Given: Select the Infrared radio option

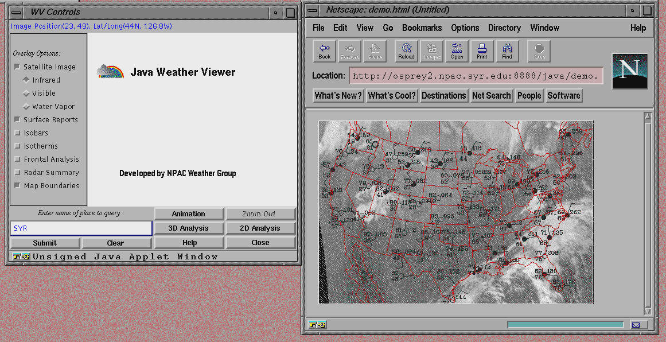Looking at the screenshot, I should (x=26, y=80).
